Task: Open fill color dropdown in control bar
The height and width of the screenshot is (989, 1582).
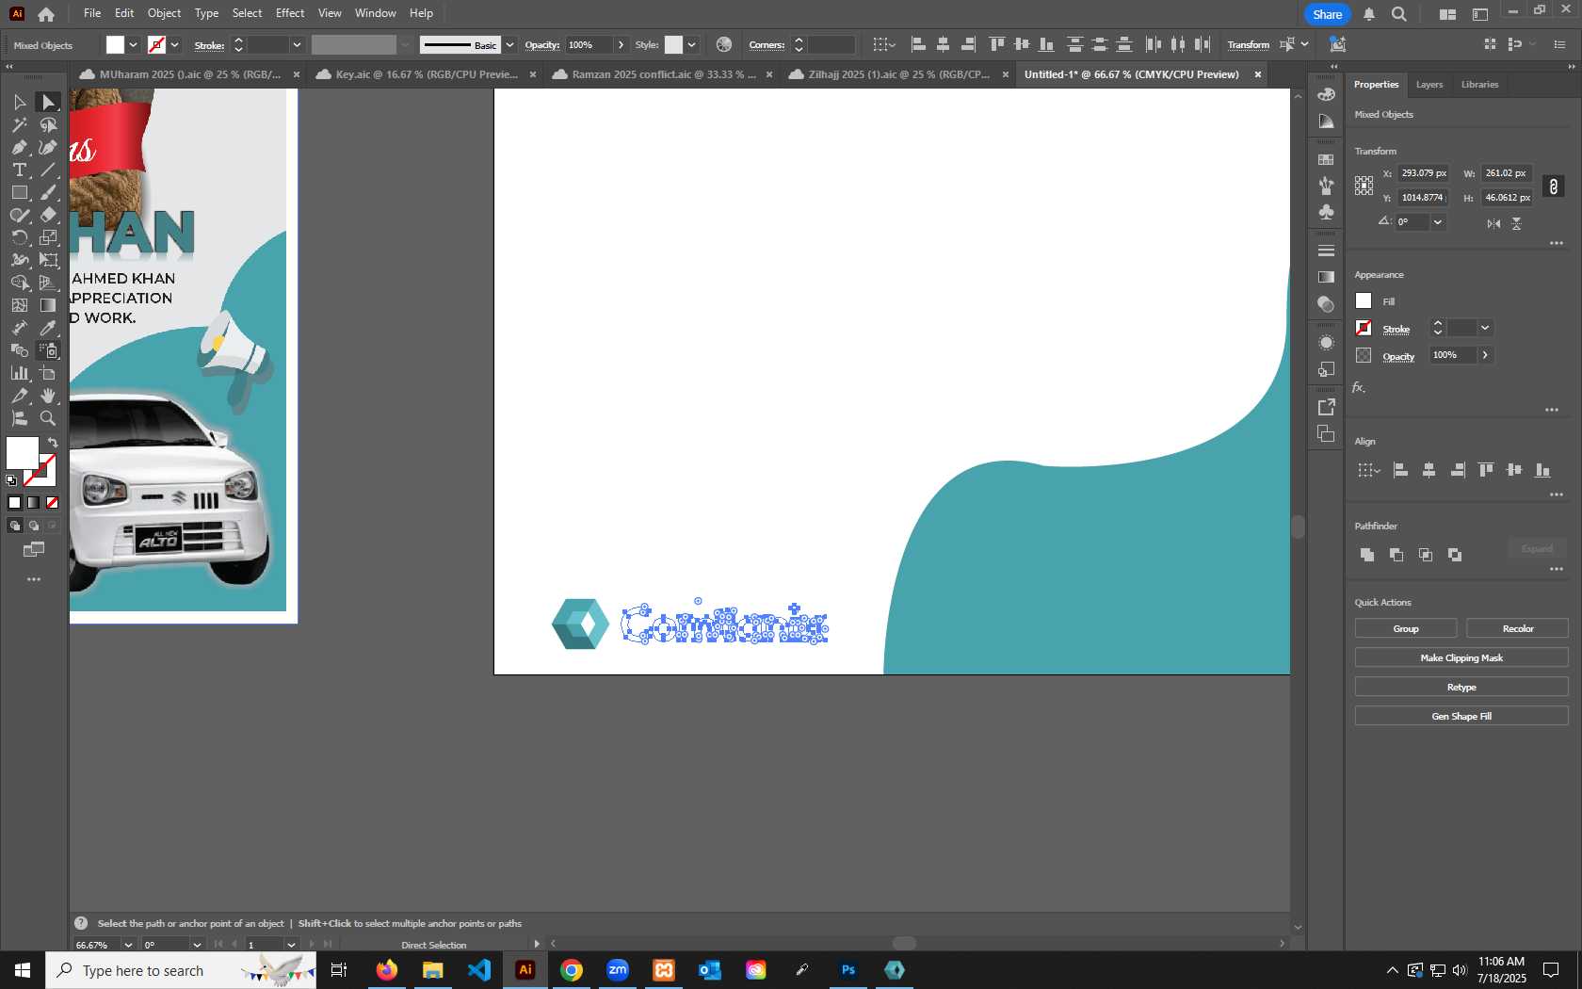Action: tap(133, 45)
